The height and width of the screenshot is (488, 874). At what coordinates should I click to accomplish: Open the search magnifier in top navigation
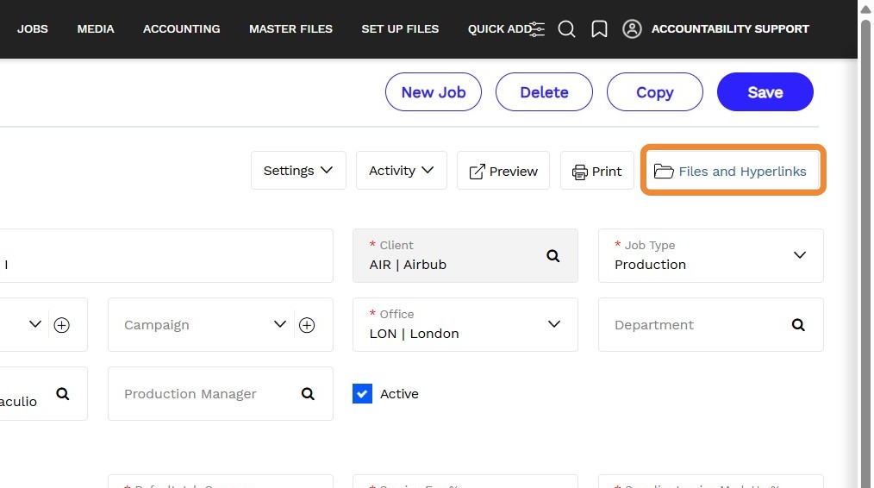(x=566, y=29)
